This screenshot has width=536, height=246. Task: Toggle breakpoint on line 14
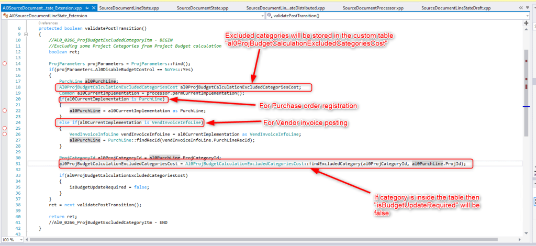coord(5,63)
